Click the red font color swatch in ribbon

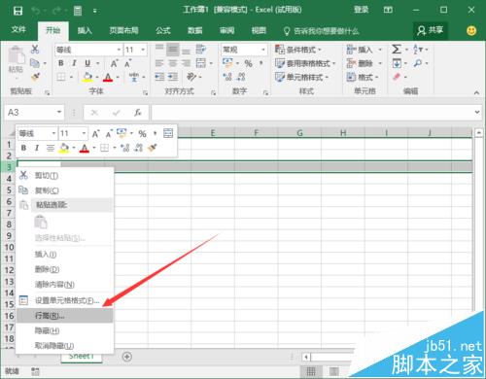tap(108, 77)
